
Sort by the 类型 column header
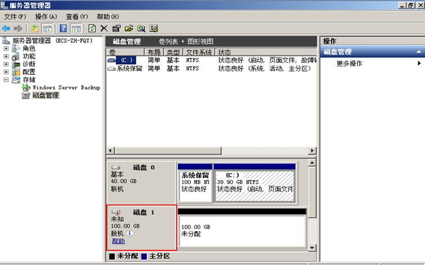pos(174,52)
